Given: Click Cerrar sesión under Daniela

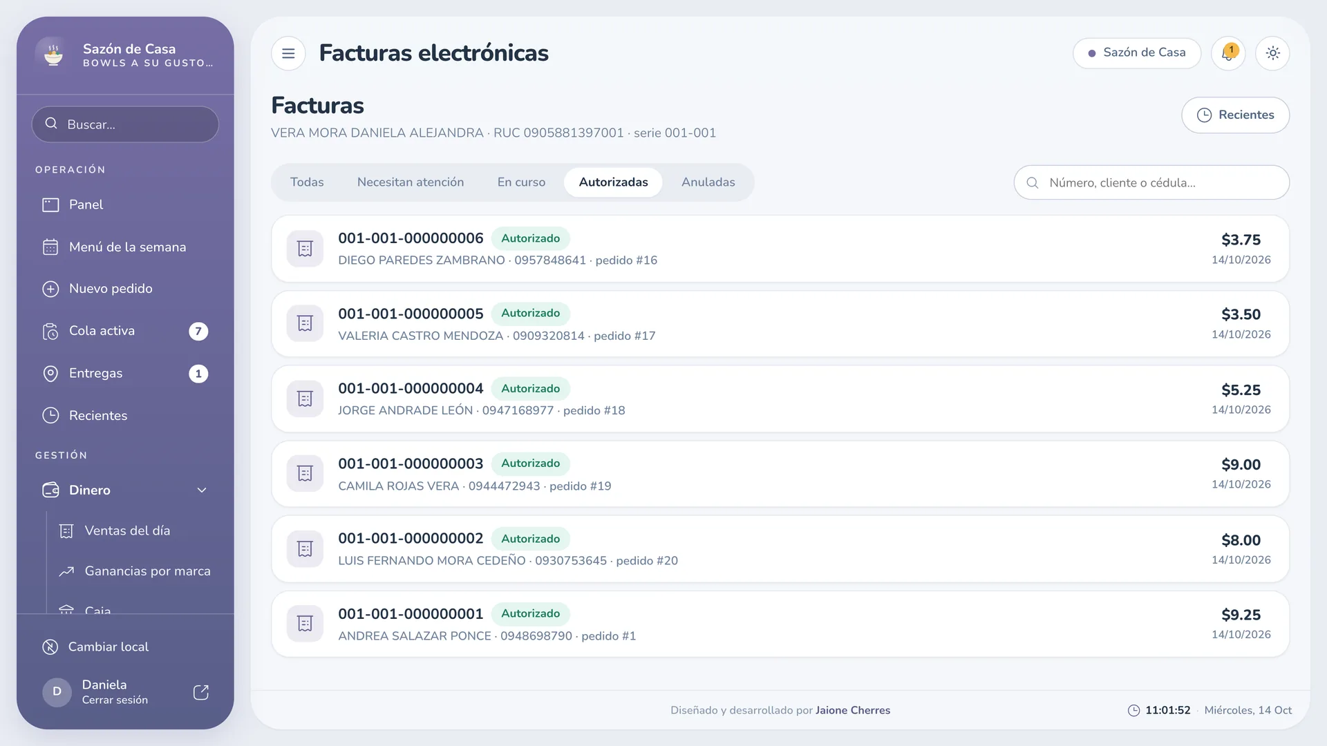Looking at the screenshot, I should pyautogui.click(x=115, y=700).
